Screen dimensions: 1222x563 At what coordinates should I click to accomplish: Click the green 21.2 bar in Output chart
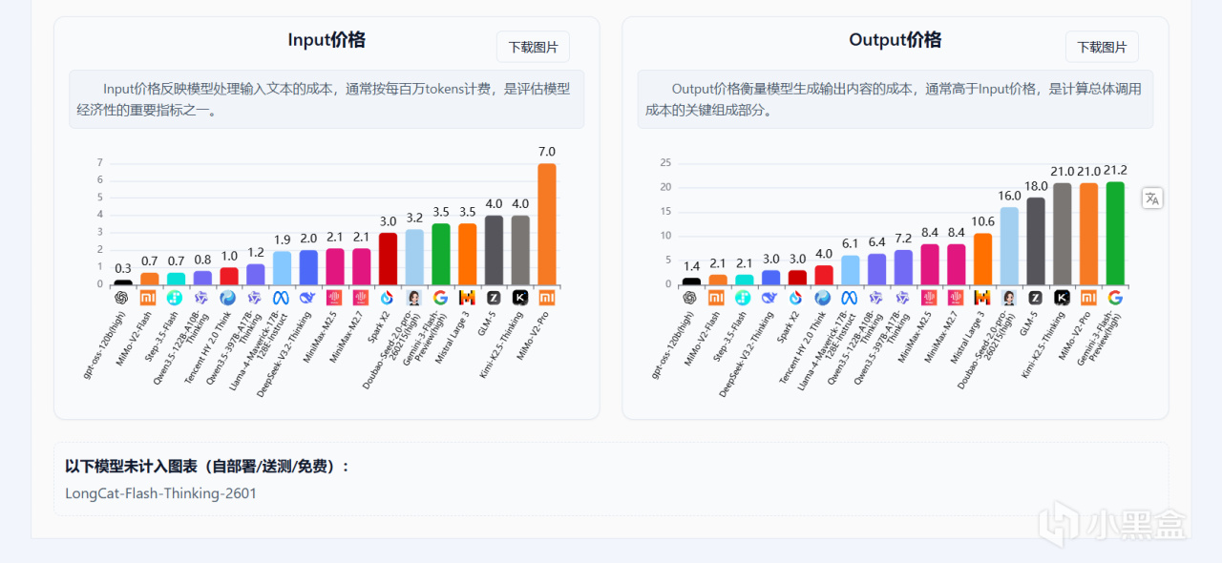tap(1115, 233)
